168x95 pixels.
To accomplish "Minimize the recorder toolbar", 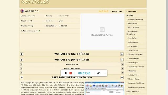I will tap(105, 72).
